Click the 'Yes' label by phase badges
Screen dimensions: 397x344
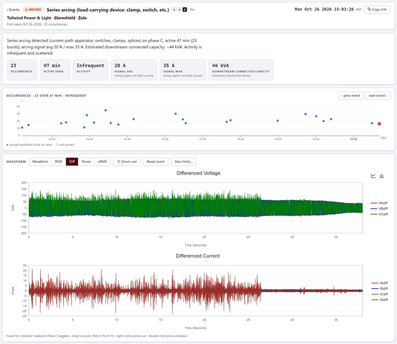tap(192, 10)
